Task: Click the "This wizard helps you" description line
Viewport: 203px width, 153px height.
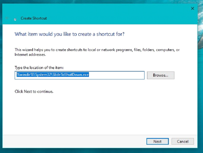Action: [97, 50]
